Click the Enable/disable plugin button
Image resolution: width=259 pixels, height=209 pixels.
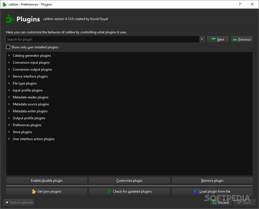[47, 181]
